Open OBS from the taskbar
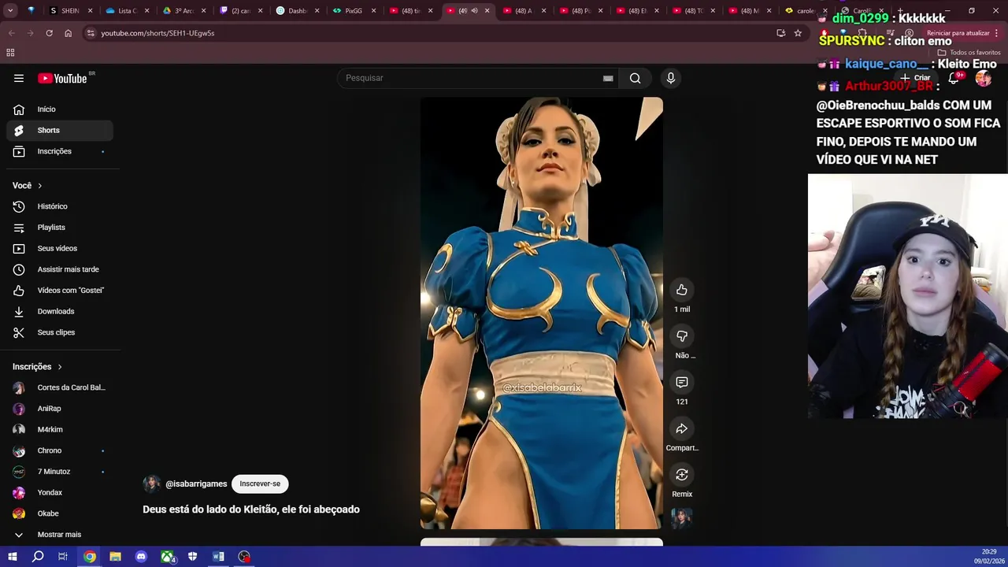This screenshot has width=1008, height=567. click(244, 557)
